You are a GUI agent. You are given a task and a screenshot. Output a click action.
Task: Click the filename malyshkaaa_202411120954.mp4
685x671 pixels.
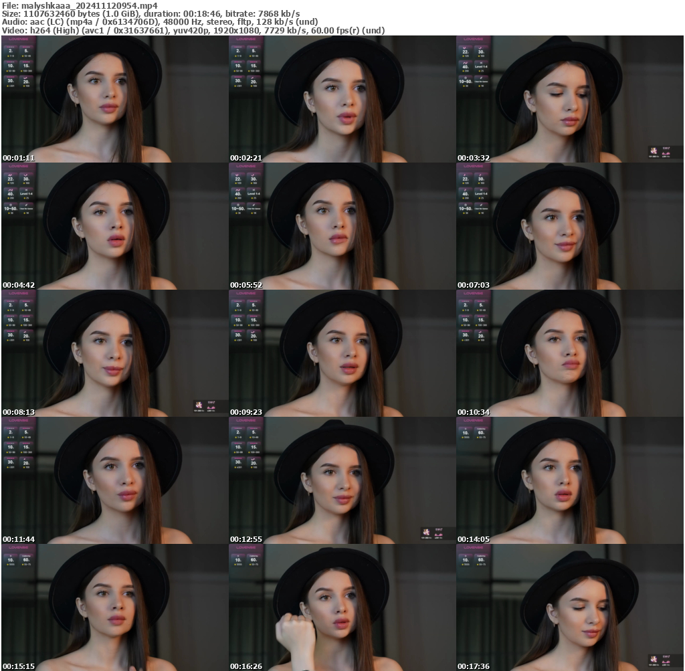click(x=80, y=5)
